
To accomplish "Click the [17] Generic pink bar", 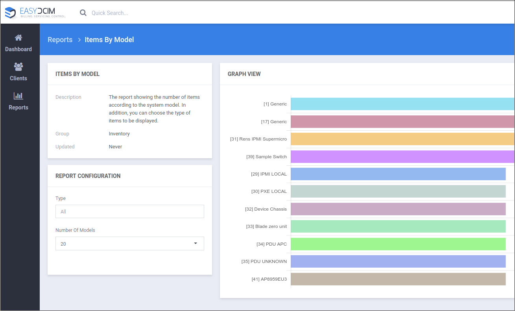I will point(402,122).
